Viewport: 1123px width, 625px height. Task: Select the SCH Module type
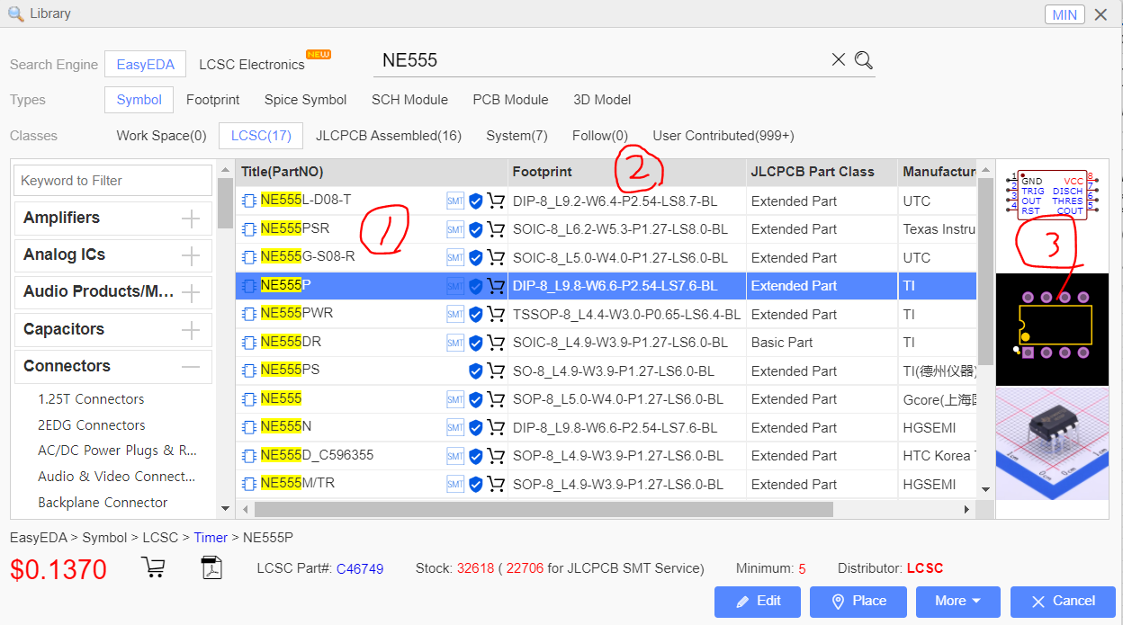[409, 100]
